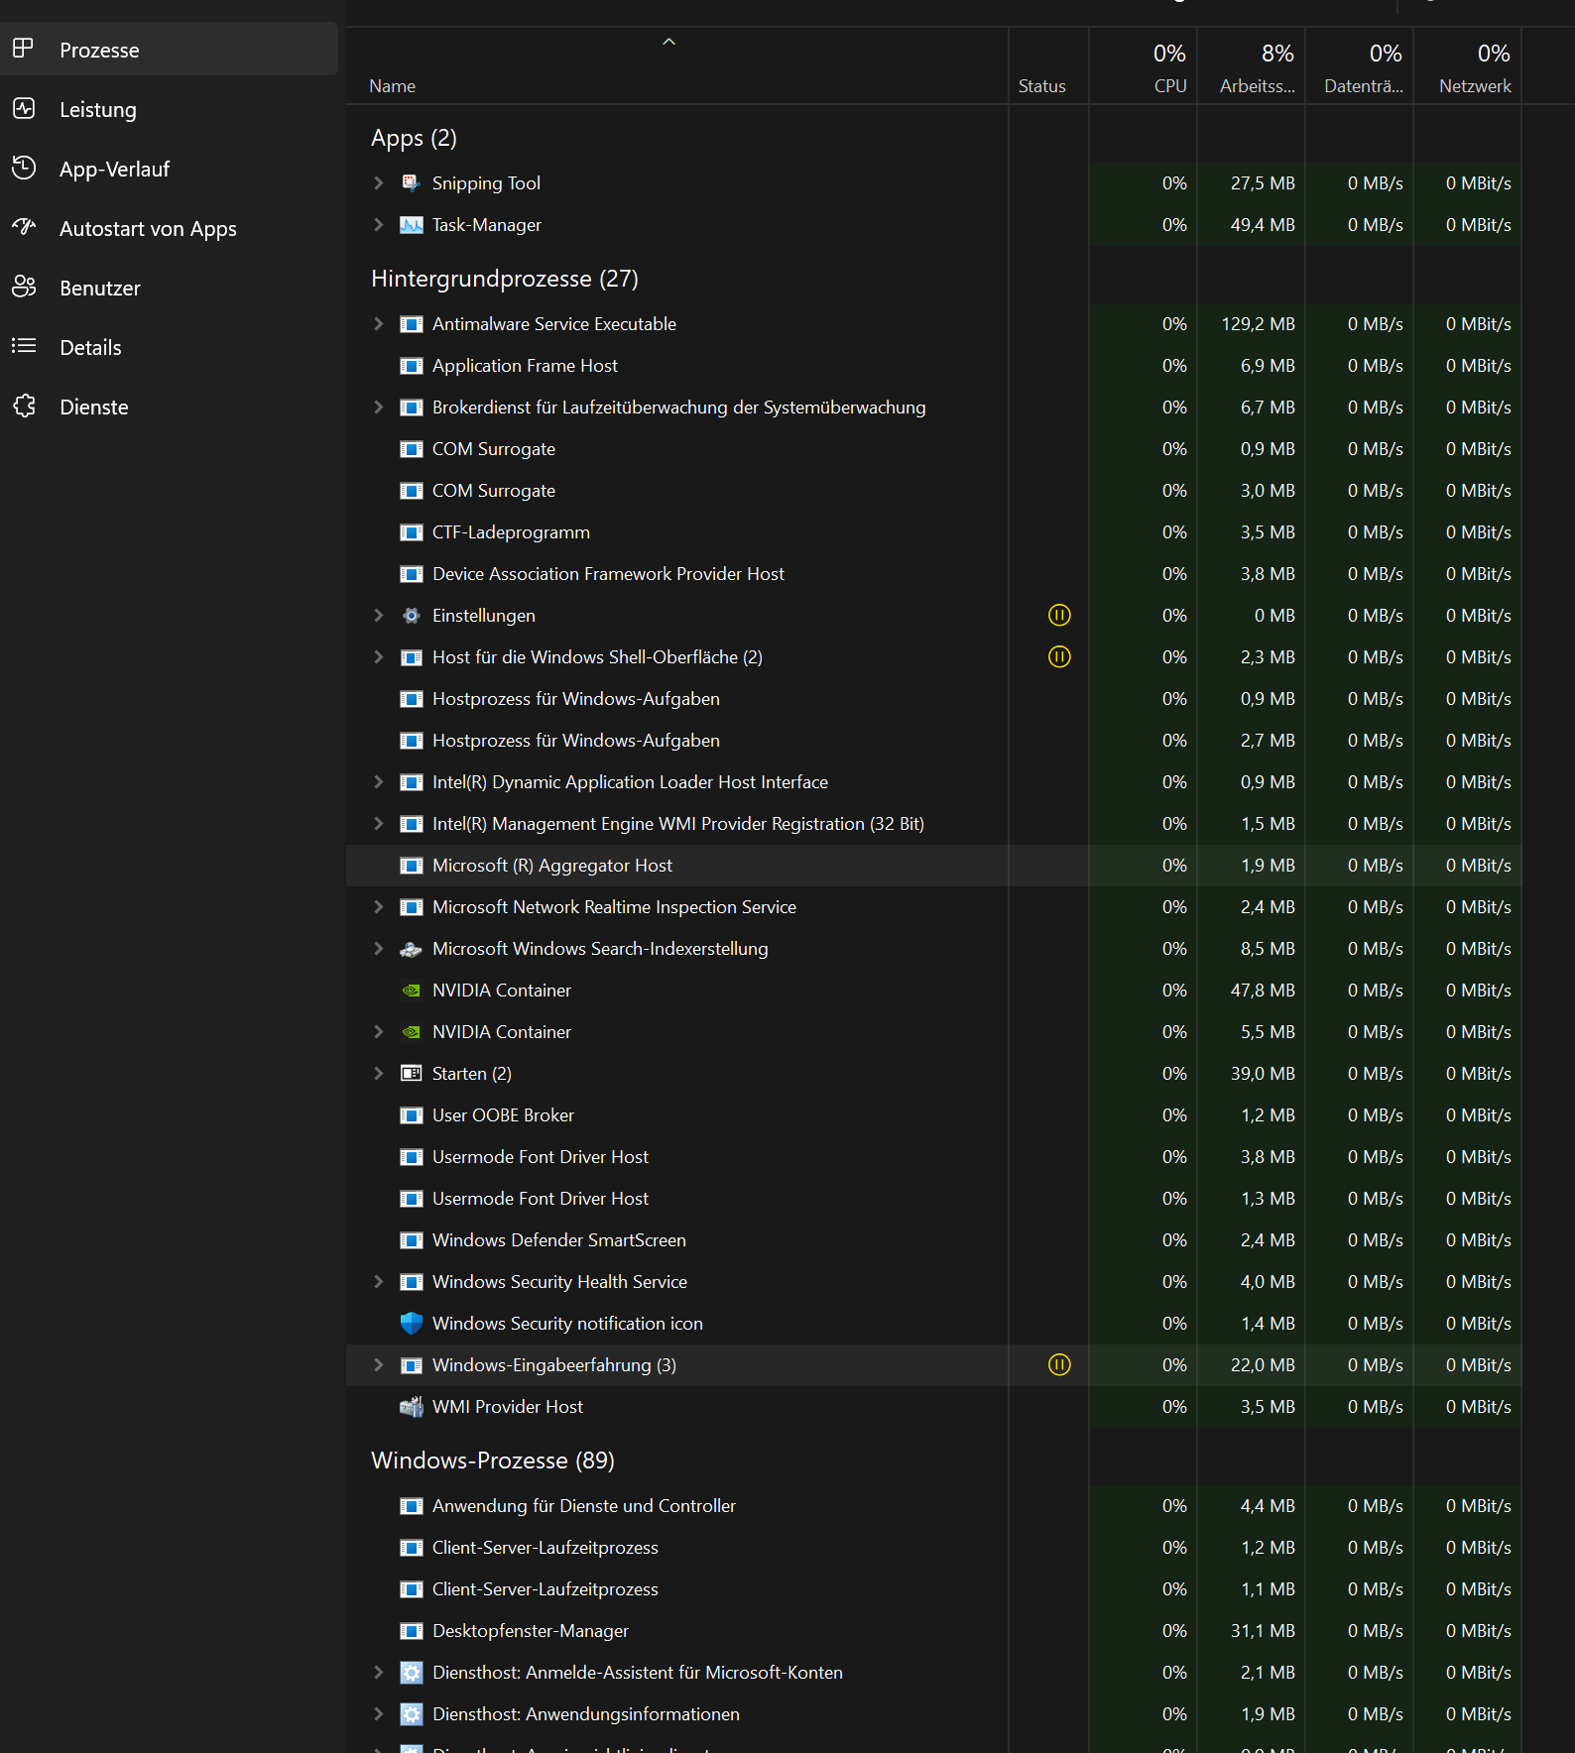
Task: Expand the second NVIDIA Container row
Action: point(378,1032)
